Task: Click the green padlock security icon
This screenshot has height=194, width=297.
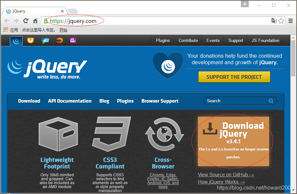Action: click(x=46, y=21)
